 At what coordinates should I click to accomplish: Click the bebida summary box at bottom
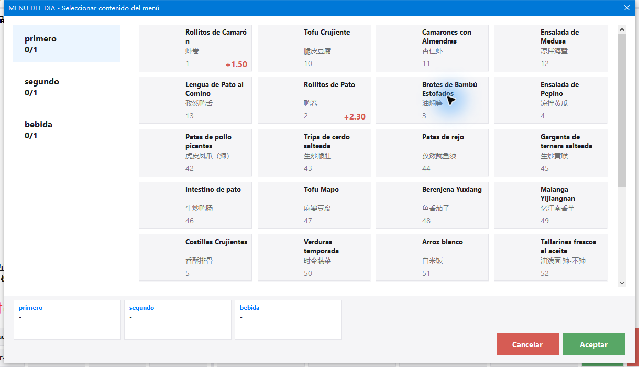(288, 320)
